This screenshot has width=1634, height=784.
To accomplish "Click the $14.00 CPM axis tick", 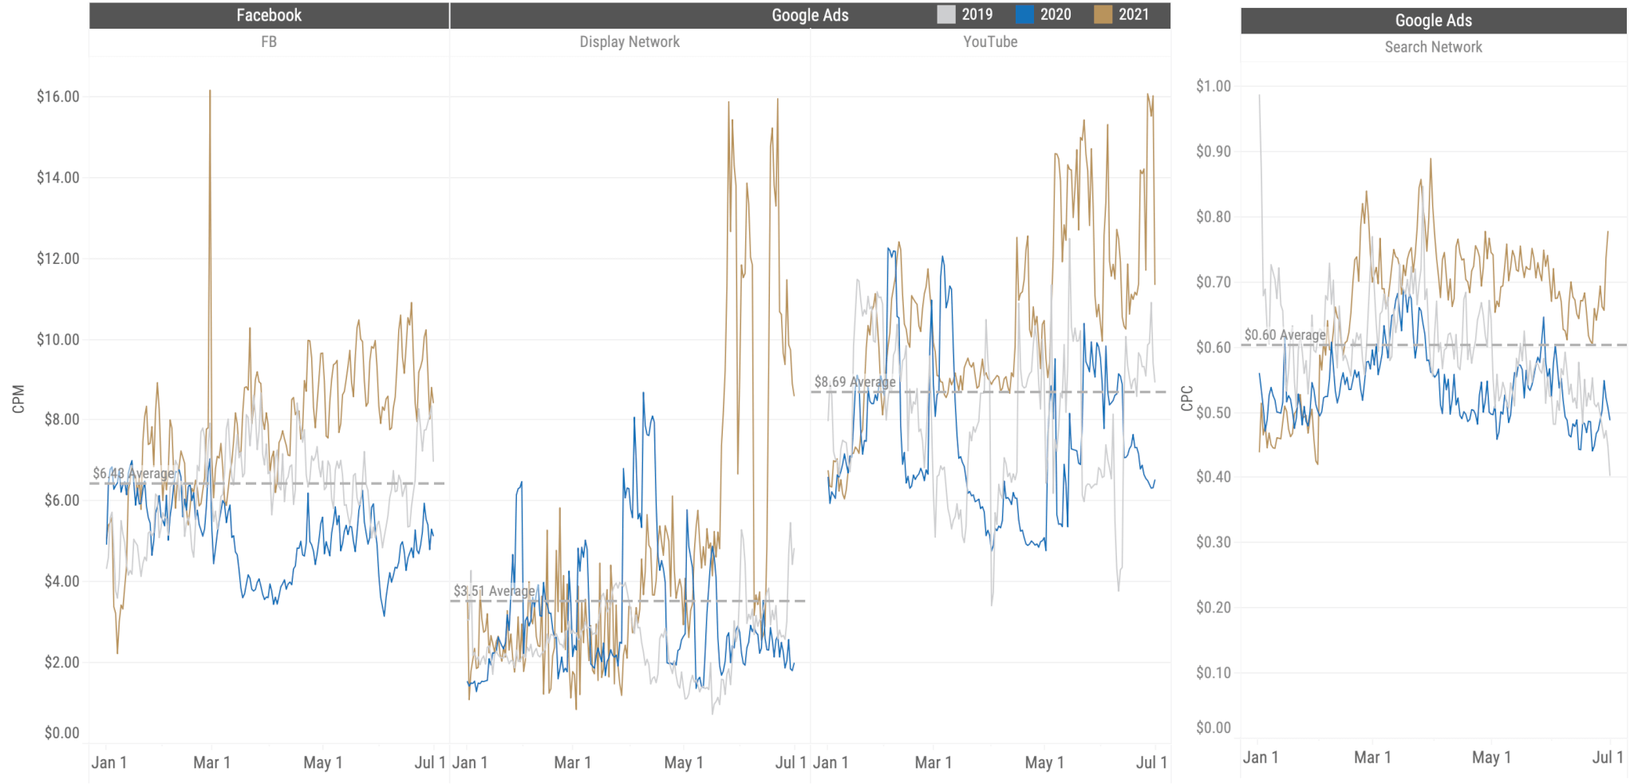I will [x=58, y=177].
